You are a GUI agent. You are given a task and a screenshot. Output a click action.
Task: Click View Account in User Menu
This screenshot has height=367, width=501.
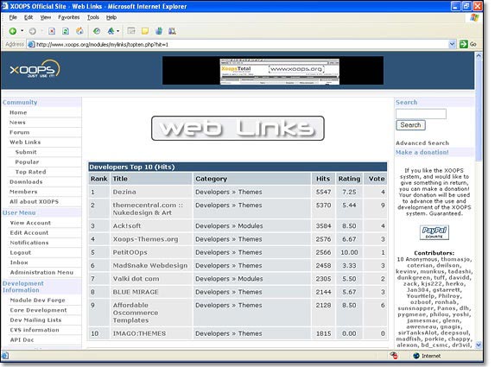(x=30, y=223)
